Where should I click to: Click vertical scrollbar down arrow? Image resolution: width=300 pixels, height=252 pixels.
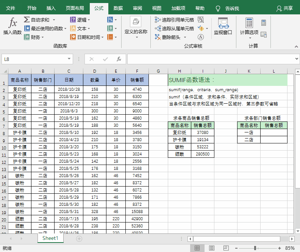click(297, 231)
